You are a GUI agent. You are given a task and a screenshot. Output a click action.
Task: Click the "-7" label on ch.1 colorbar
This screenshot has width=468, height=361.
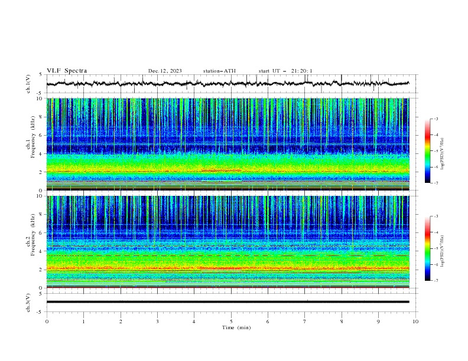tap(435, 183)
